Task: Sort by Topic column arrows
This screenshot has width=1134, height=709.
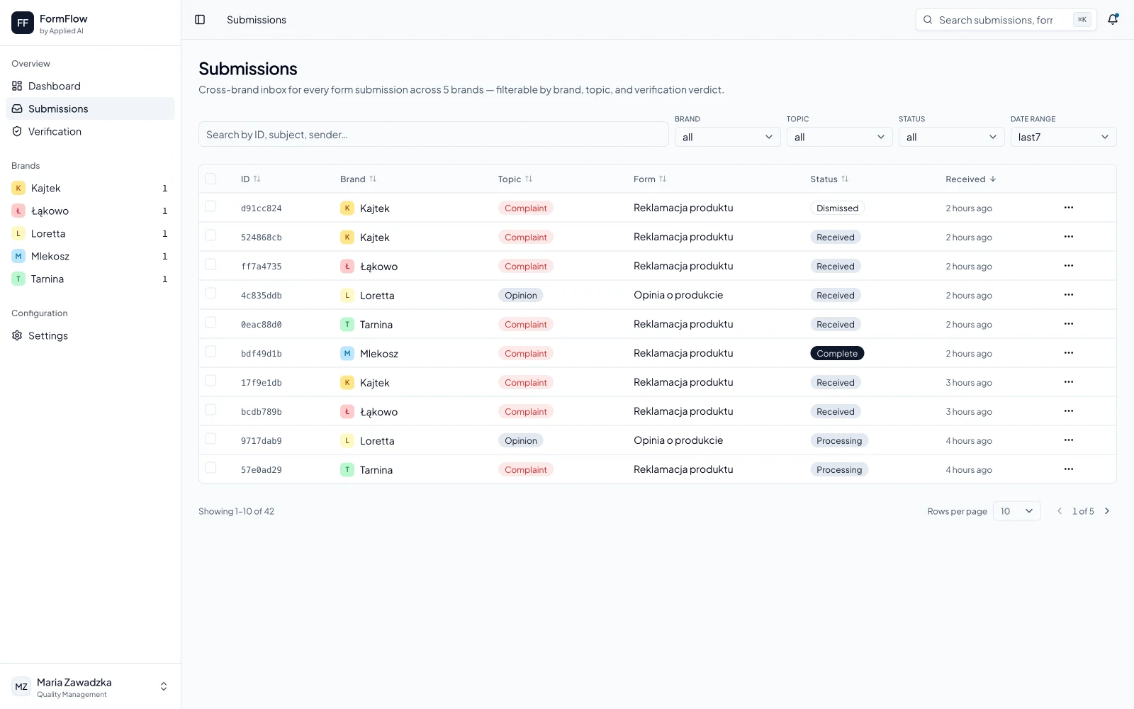Action: pyautogui.click(x=529, y=179)
